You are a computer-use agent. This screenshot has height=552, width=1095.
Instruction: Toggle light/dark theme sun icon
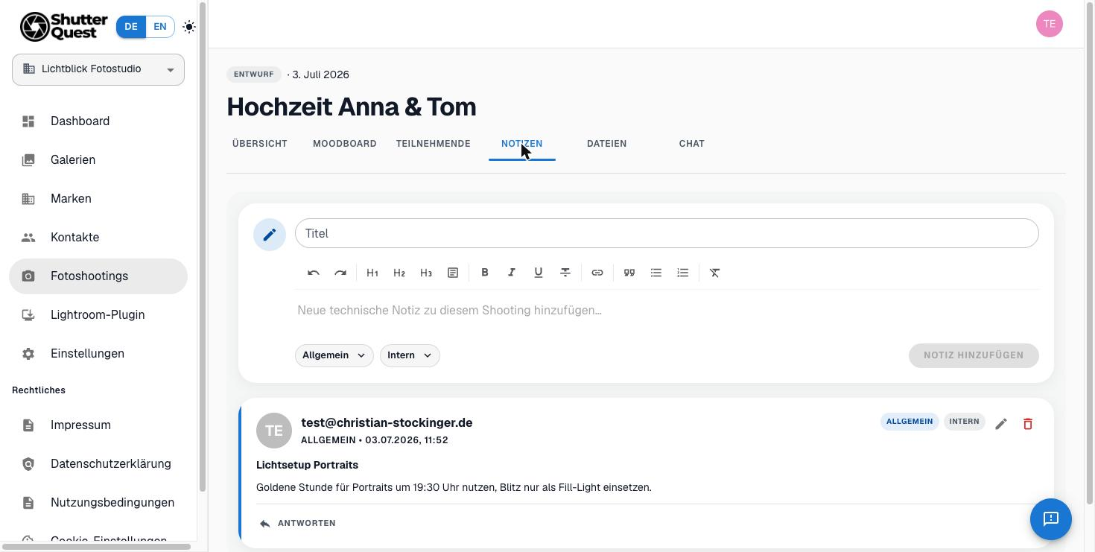tap(189, 27)
